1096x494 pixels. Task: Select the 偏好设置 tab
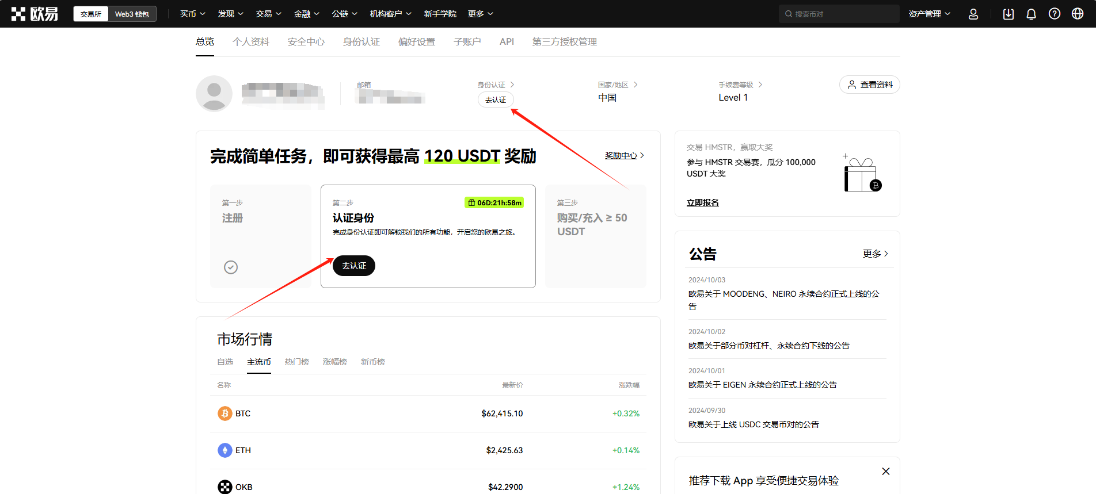pyautogui.click(x=417, y=41)
